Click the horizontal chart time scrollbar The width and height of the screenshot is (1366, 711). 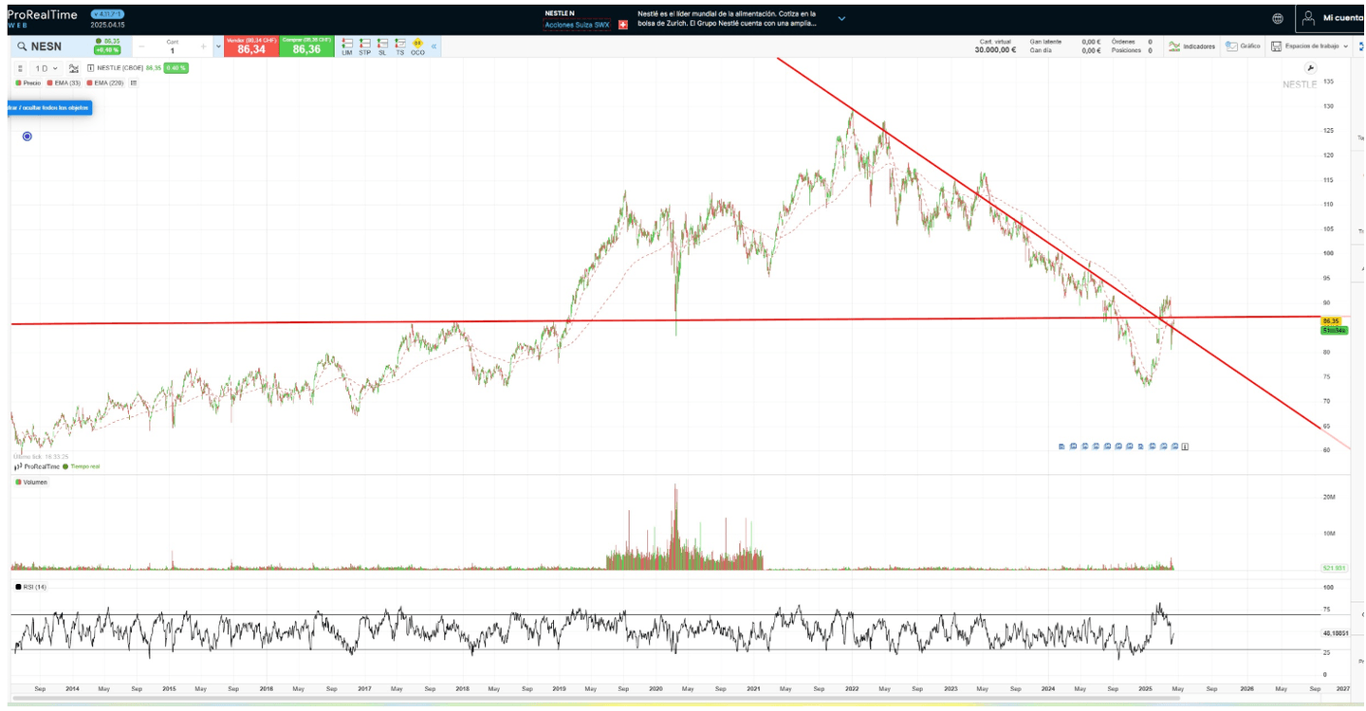[x=664, y=699]
